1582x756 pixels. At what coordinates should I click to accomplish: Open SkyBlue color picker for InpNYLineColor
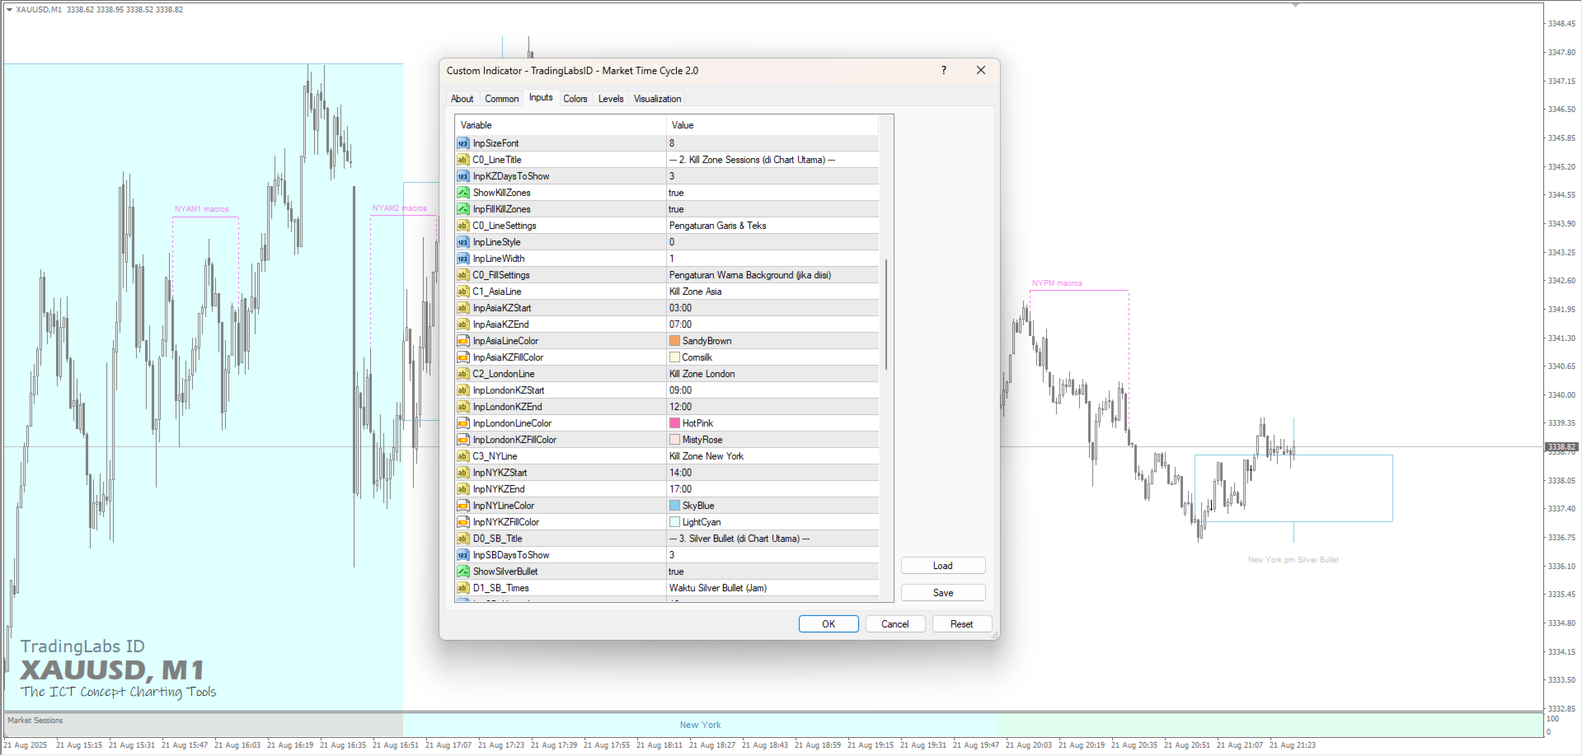[x=772, y=506]
